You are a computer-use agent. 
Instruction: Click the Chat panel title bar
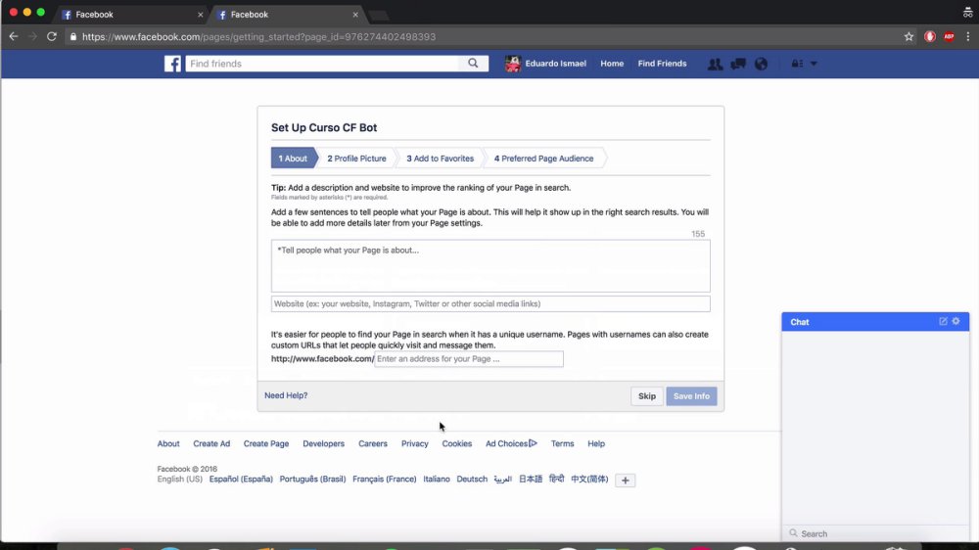tap(875, 322)
